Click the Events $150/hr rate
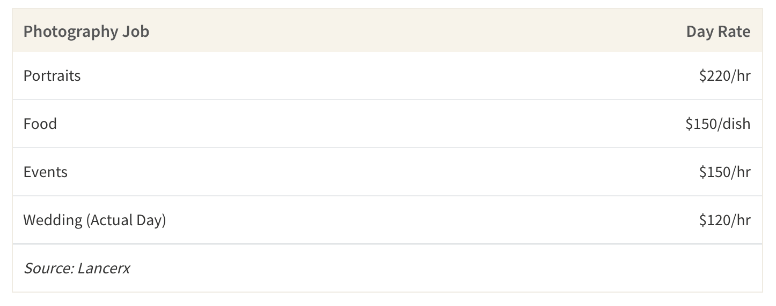The width and height of the screenshot is (776, 306). pos(724,172)
